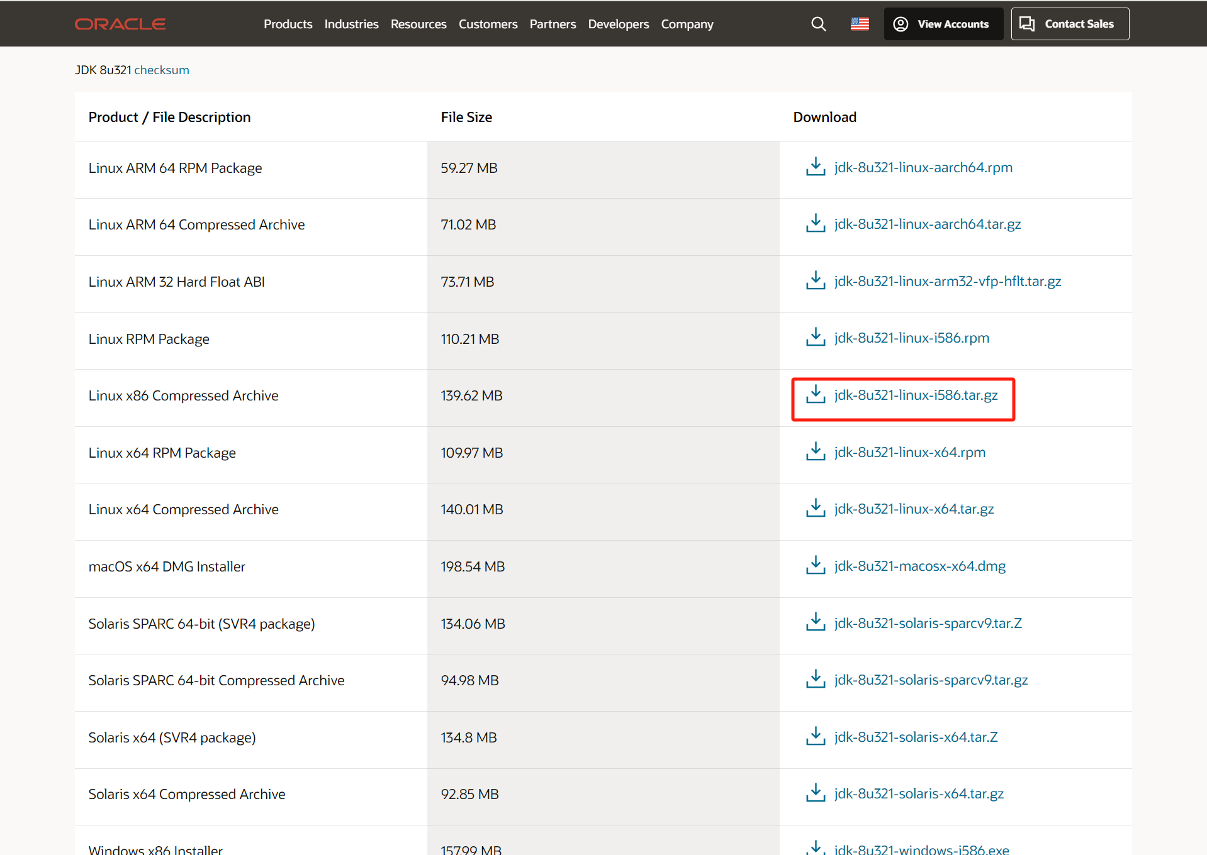Click download icon for linux-aarch64.rpm
Viewport: 1207px width, 855px height.
816,167
